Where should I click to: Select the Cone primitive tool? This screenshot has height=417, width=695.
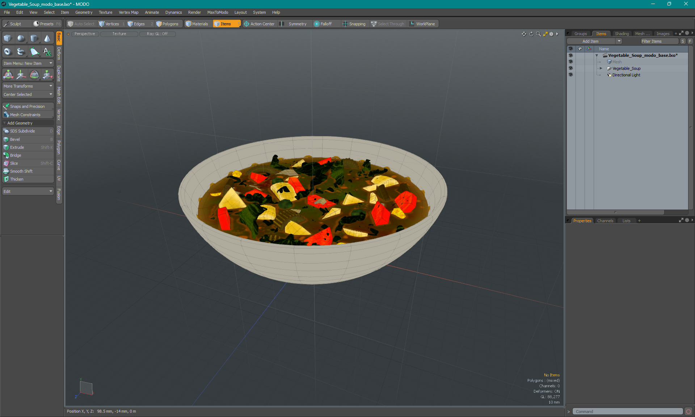(x=47, y=38)
